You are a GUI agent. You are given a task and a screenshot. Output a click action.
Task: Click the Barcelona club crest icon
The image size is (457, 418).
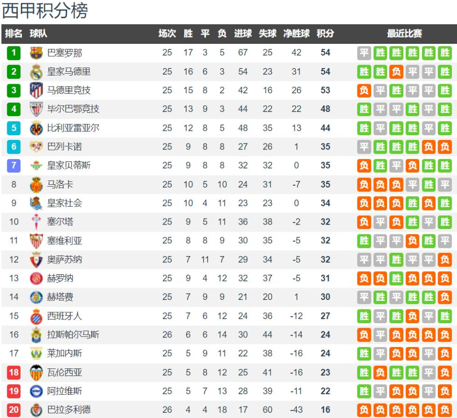pos(36,53)
